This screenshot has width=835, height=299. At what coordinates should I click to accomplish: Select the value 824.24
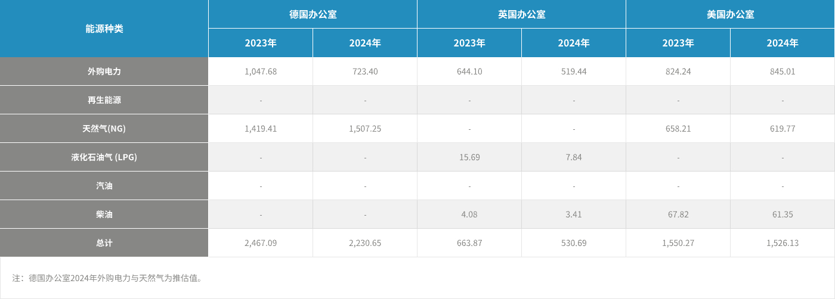tap(678, 71)
